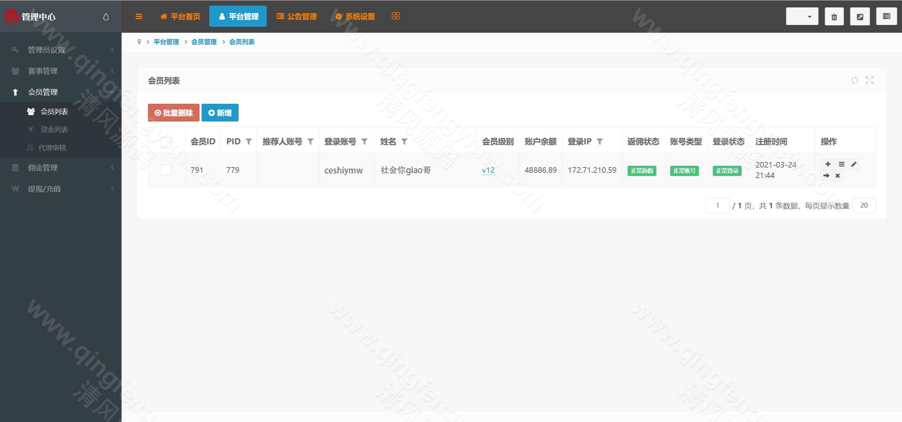Click the arrow transfer icon in the operation column
This screenshot has width=902, height=422.
click(x=826, y=175)
